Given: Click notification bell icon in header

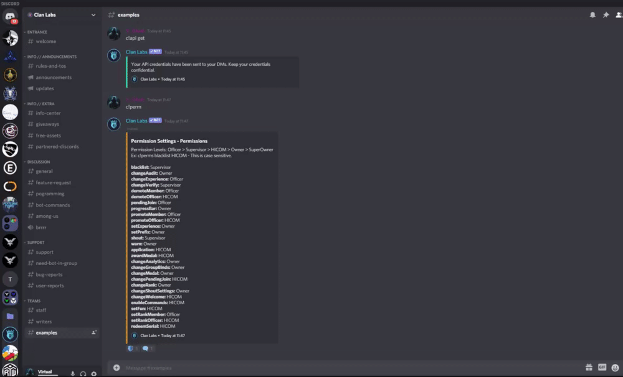Looking at the screenshot, I should (592, 15).
